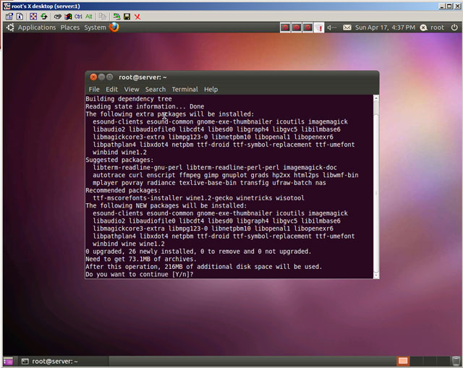
Task: Switch VNC viewer to full screen
Action: 33,17
